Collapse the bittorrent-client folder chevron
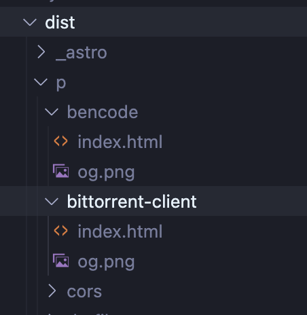This screenshot has height=315, width=307. (x=52, y=202)
